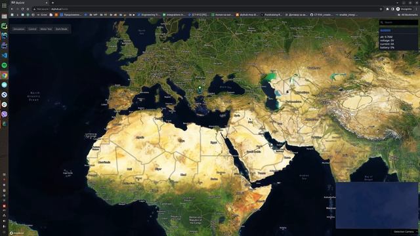
Task: Open All Bookmarks folder
Action: [408, 14]
